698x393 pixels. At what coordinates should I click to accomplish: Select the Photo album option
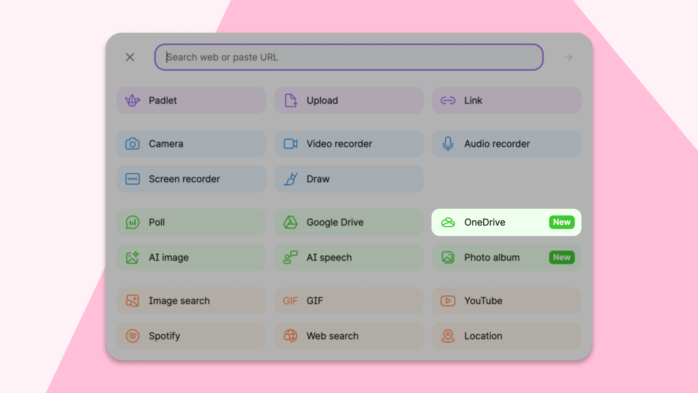click(491, 257)
